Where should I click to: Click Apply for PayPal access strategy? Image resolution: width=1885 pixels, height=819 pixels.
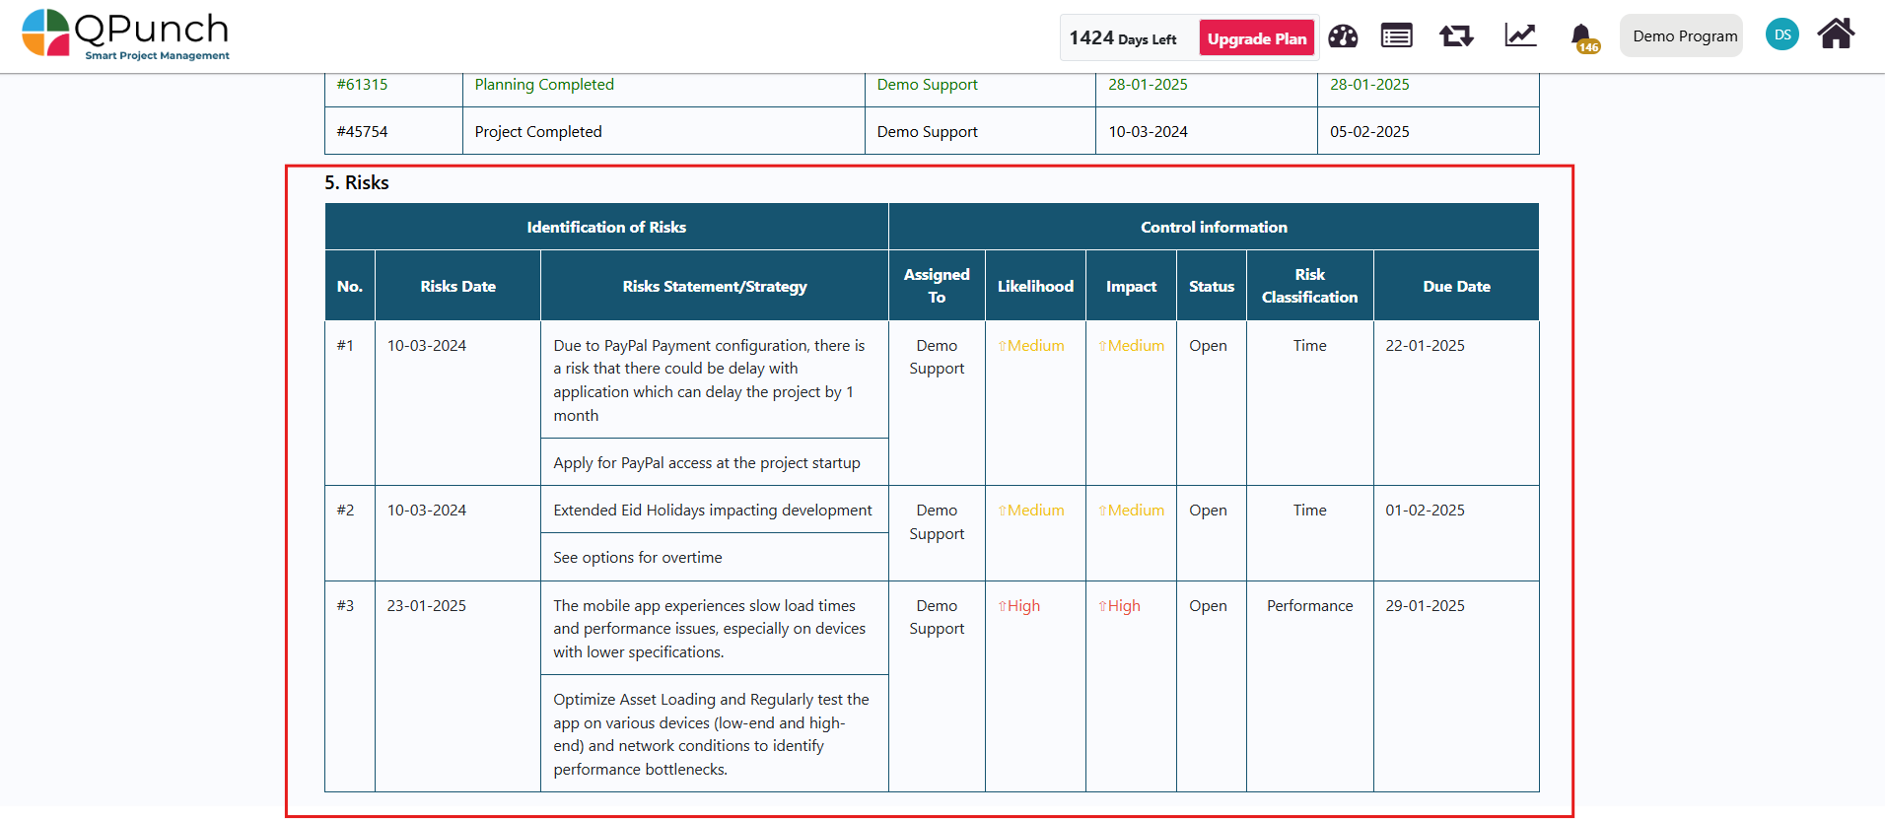click(x=707, y=463)
